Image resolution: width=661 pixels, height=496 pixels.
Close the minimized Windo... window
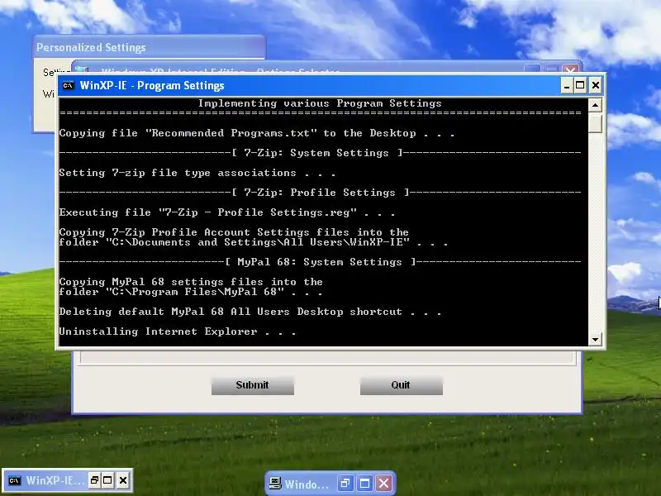coord(383,484)
